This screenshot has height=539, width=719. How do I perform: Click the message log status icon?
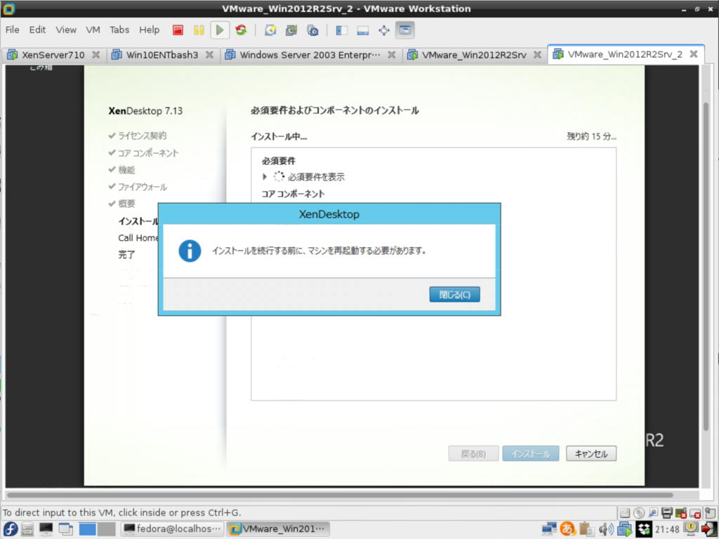point(711,513)
